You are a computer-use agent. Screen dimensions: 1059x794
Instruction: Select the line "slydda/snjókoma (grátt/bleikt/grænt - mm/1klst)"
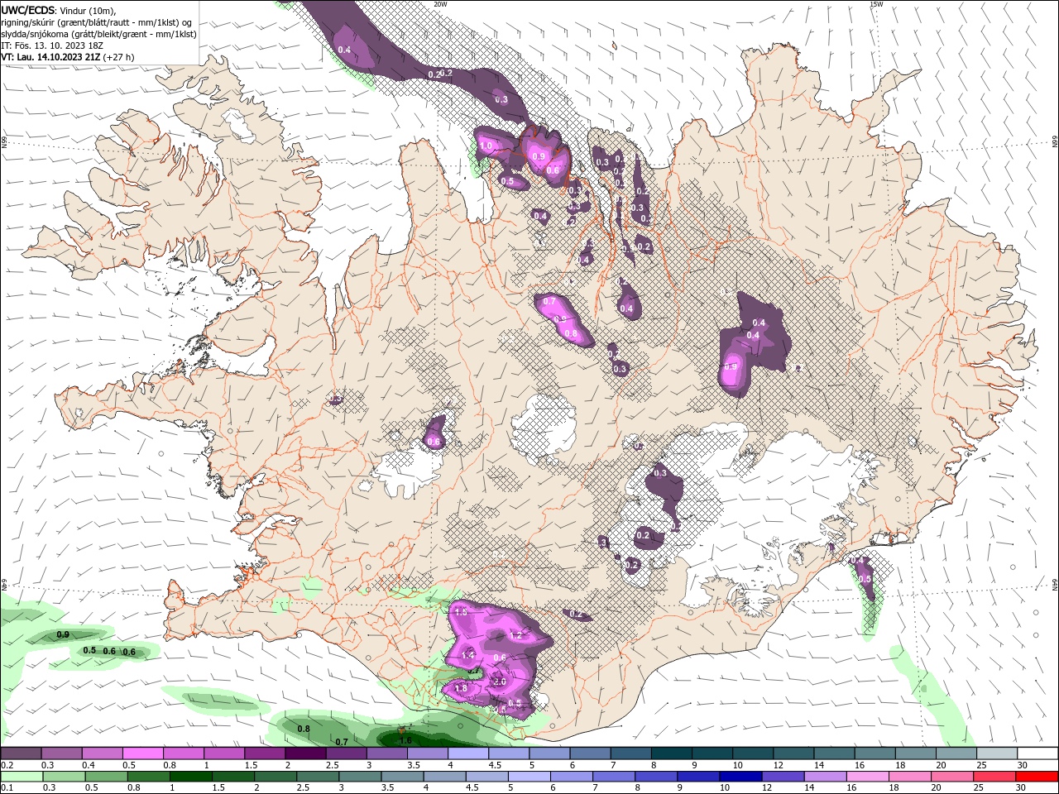point(99,34)
